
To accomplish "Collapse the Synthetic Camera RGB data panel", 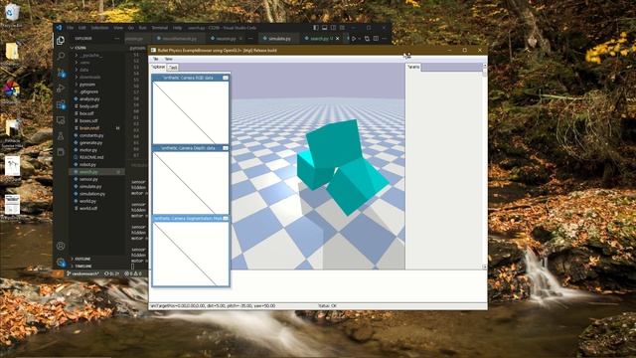I will click(x=226, y=78).
